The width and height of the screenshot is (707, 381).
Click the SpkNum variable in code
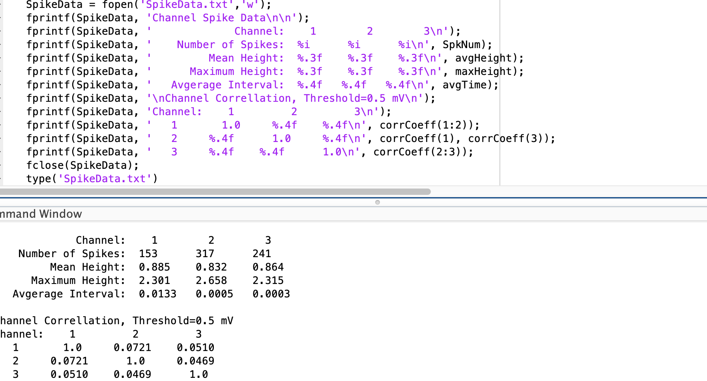tap(461, 45)
